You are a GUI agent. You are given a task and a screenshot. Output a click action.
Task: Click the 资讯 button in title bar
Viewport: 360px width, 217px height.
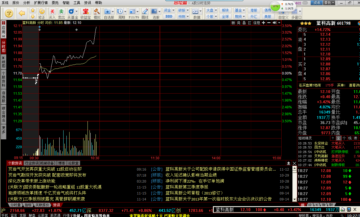pos(316,3)
